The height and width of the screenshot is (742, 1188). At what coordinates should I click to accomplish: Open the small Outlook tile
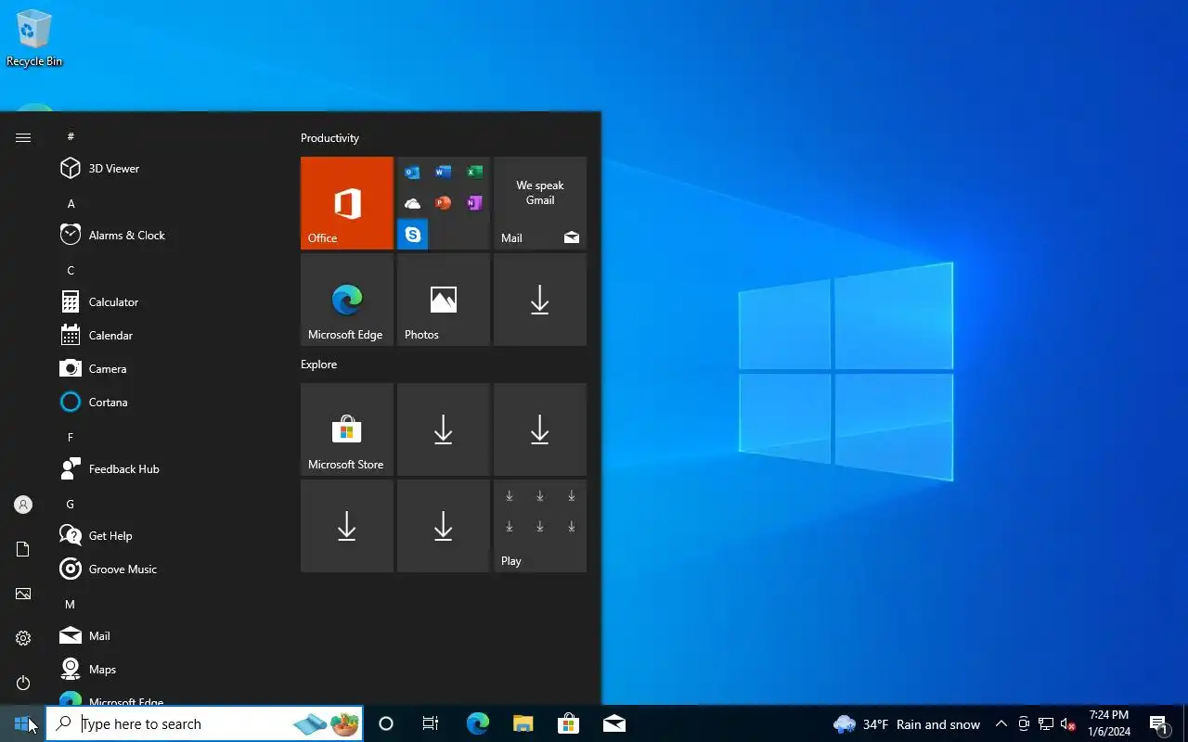[x=412, y=173]
